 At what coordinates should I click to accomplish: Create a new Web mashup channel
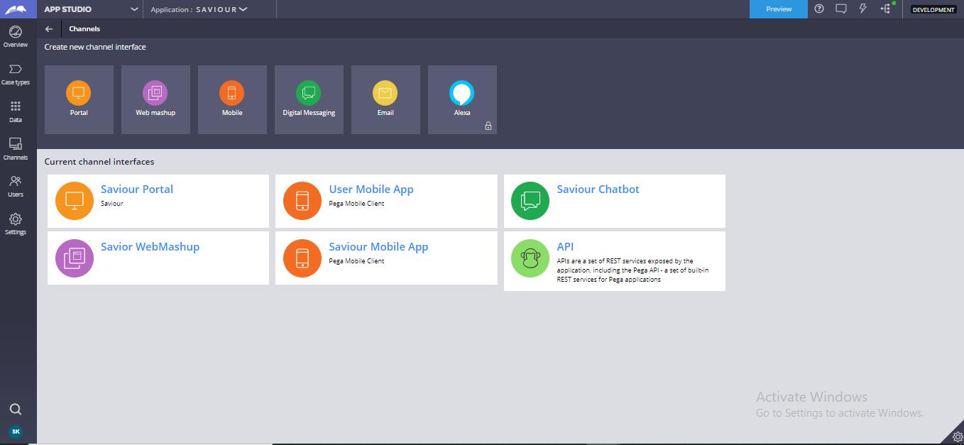[x=155, y=99]
